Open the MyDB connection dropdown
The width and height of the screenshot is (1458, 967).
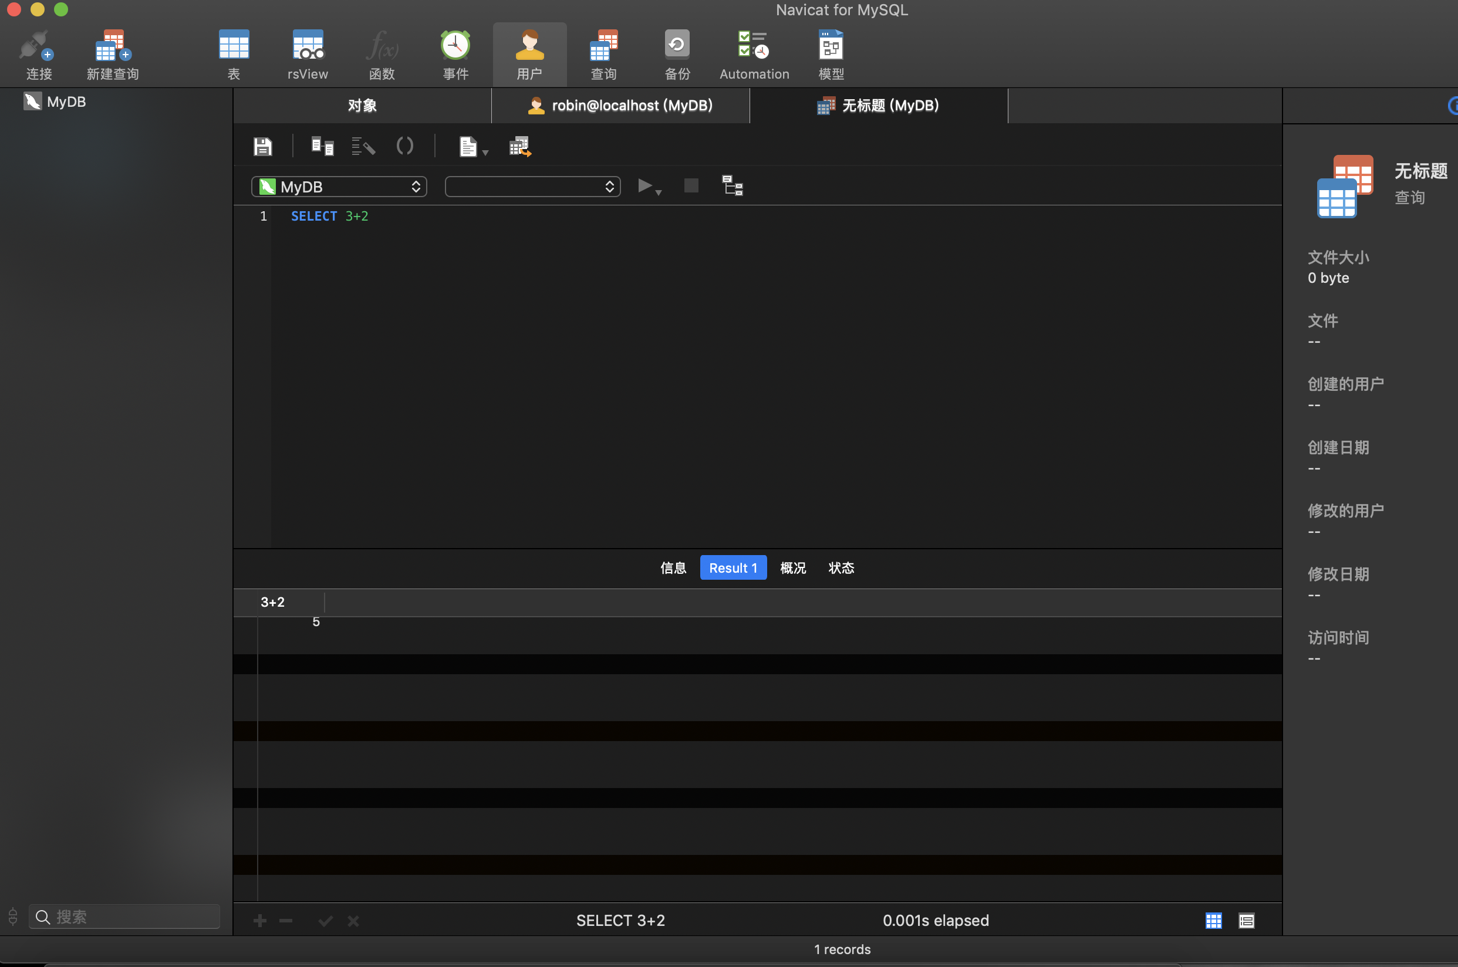(339, 186)
